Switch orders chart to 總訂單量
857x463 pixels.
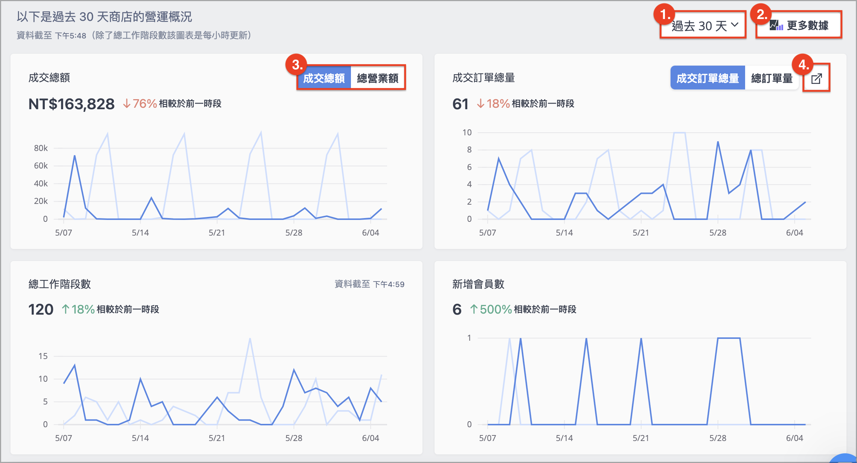tap(772, 78)
